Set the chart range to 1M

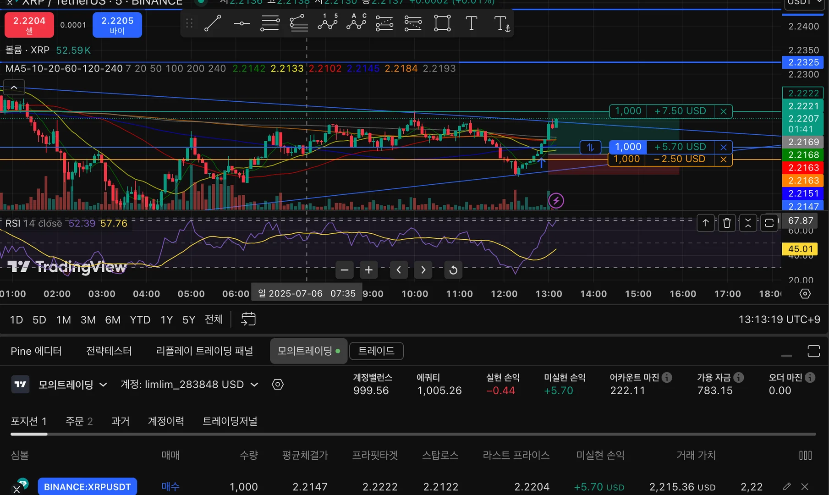coord(64,319)
